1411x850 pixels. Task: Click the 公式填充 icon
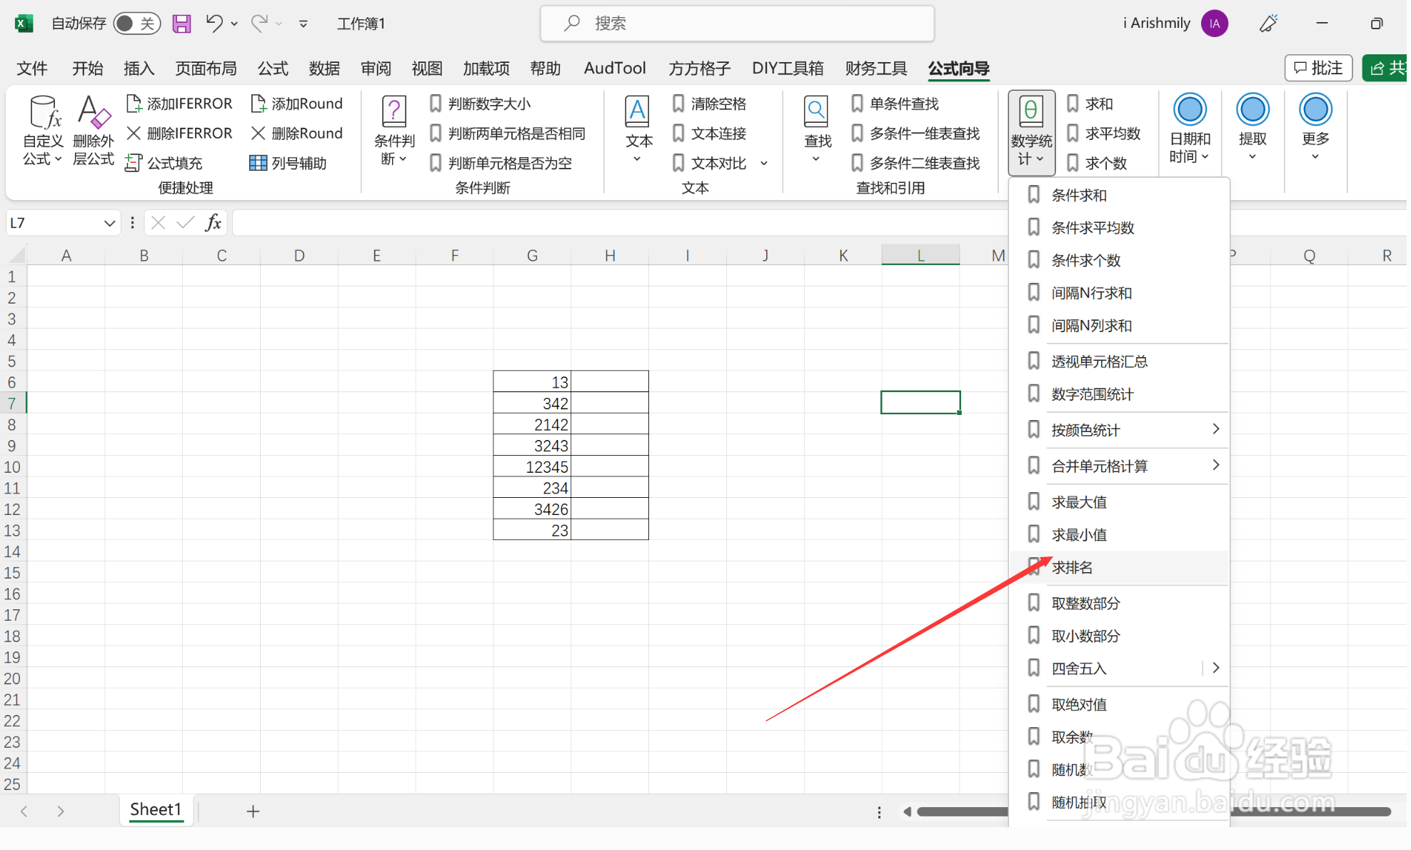[x=134, y=163]
